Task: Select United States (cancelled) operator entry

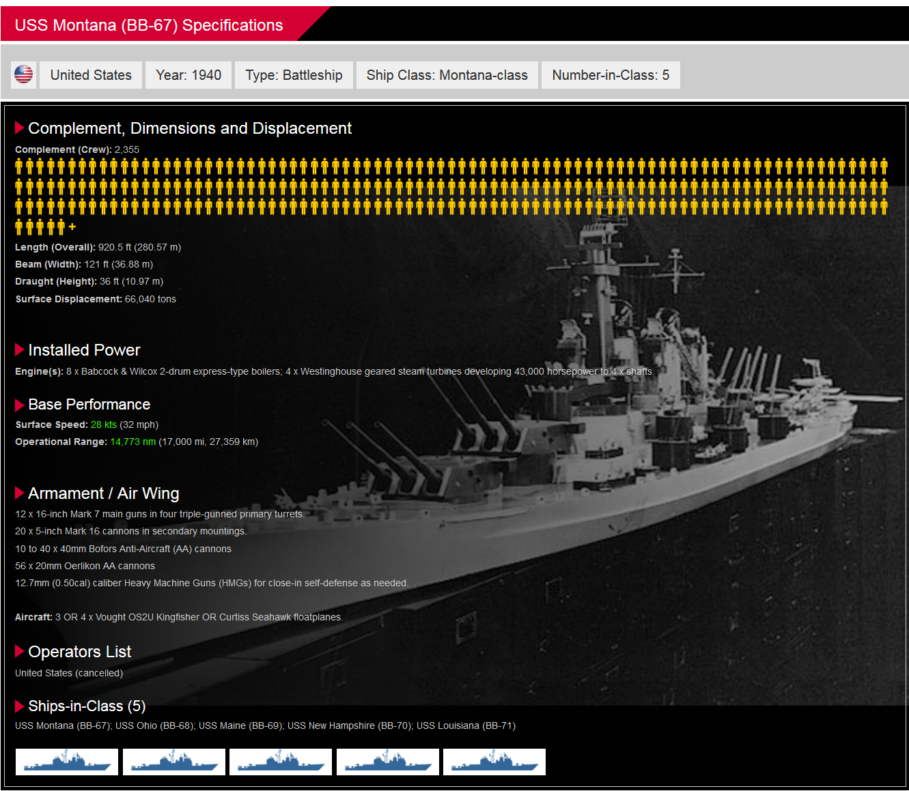Action: [69, 673]
